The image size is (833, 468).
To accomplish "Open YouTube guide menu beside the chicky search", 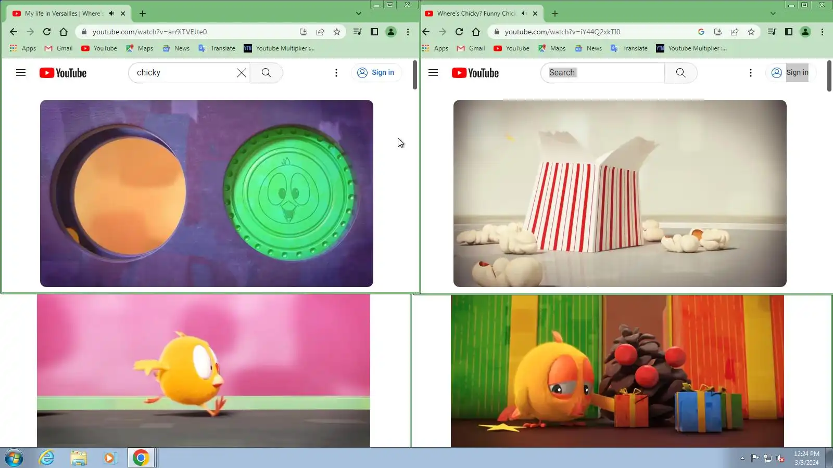I will tap(21, 73).
